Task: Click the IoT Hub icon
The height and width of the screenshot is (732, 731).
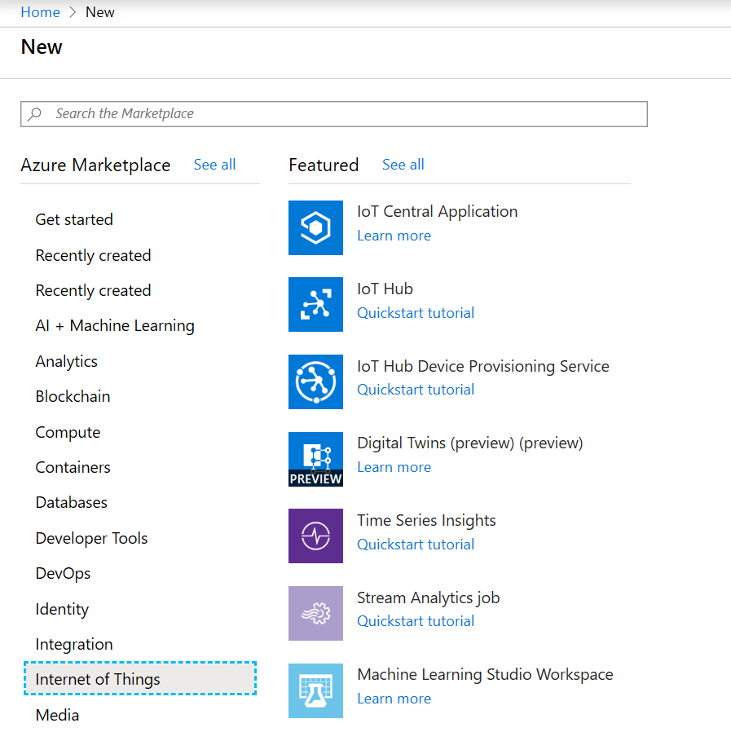Action: coord(315,304)
